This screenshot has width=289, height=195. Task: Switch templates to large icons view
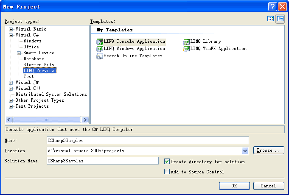pyautogui.click(x=270, y=19)
